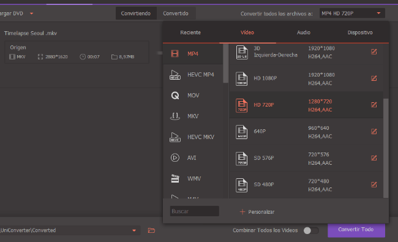This screenshot has width=398, height=242.
Task: Click the SD 576P preset file icon
Action: click(x=241, y=159)
